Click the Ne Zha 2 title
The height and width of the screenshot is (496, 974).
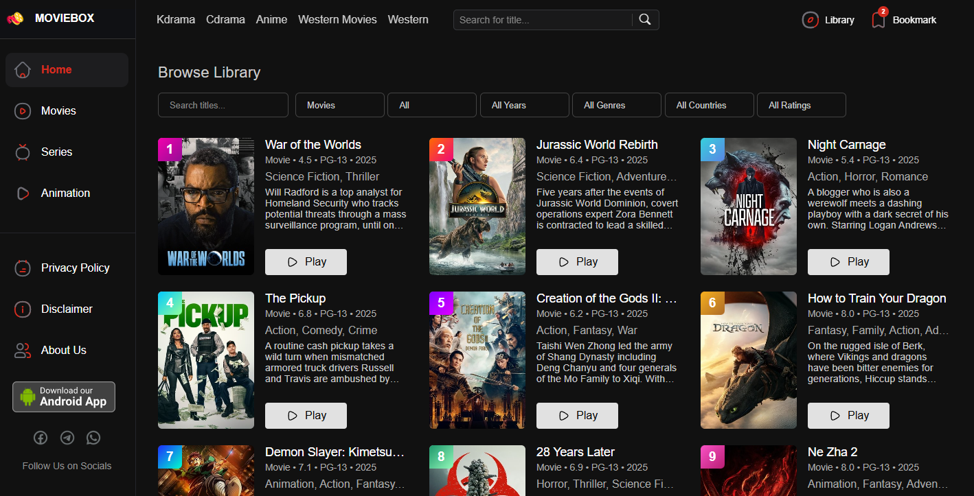pyautogui.click(x=833, y=452)
